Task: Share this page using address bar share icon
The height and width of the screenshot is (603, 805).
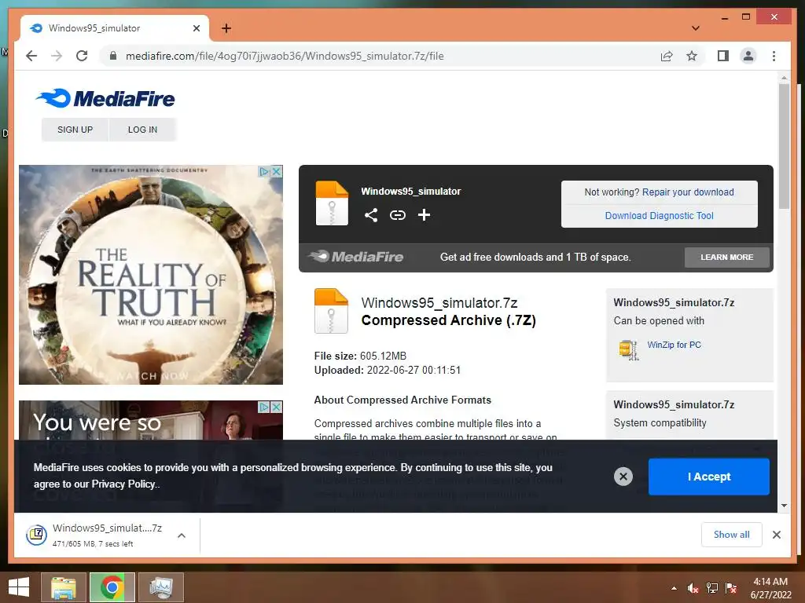Action: (x=667, y=56)
